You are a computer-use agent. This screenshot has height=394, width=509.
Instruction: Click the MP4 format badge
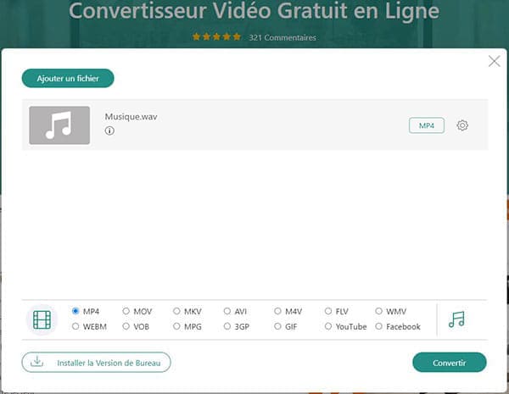(x=427, y=125)
